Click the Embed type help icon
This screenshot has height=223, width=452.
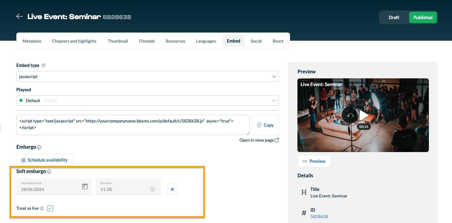click(x=44, y=65)
